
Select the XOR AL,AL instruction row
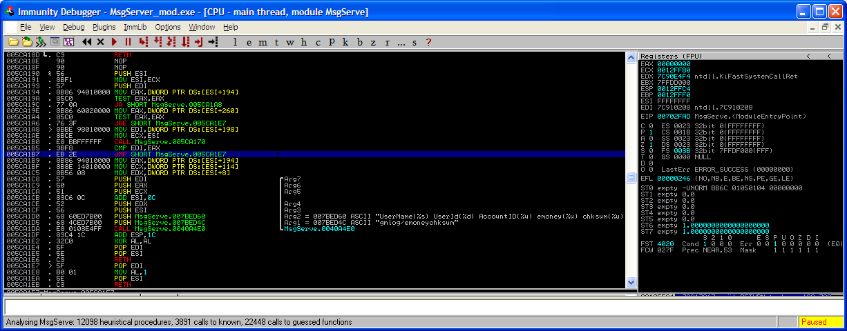pos(315,240)
